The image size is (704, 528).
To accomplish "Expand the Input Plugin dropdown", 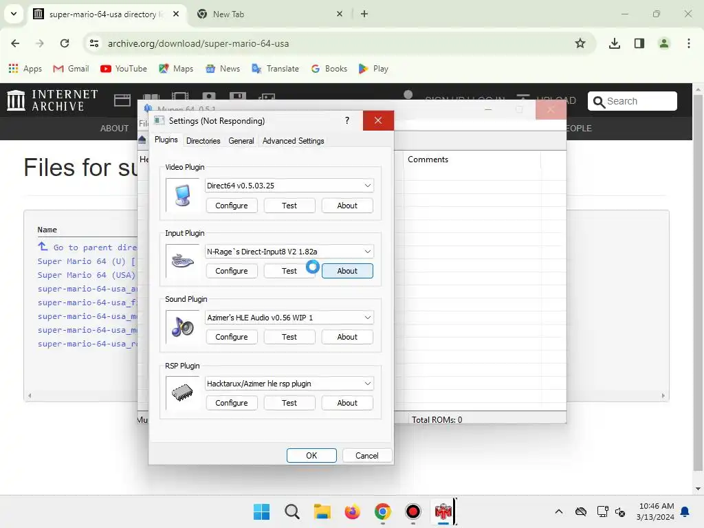I will pos(367,252).
